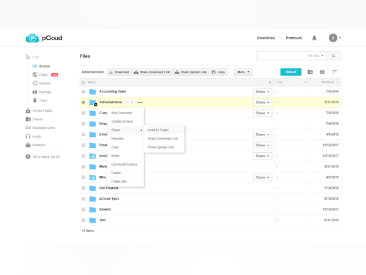Open Crypto Folder in sidebar

coord(39,111)
